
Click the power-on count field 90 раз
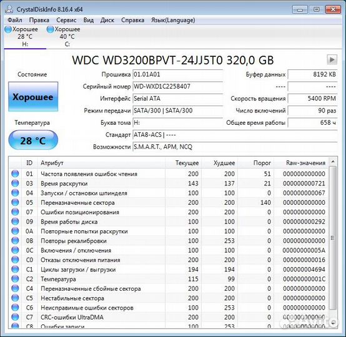[x=313, y=110]
